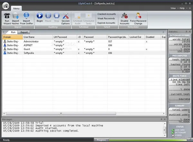
Task: Click the Disabled column header
Action: coord(152,37)
